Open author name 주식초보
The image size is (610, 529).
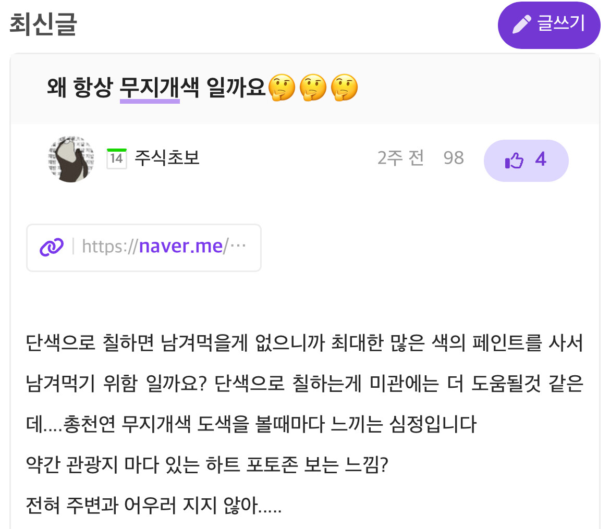pos(167,158)
